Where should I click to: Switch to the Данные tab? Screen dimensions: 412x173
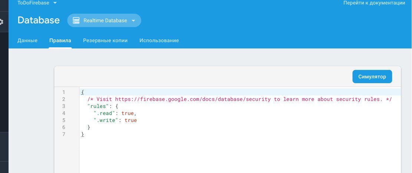(x=27, y=41)
